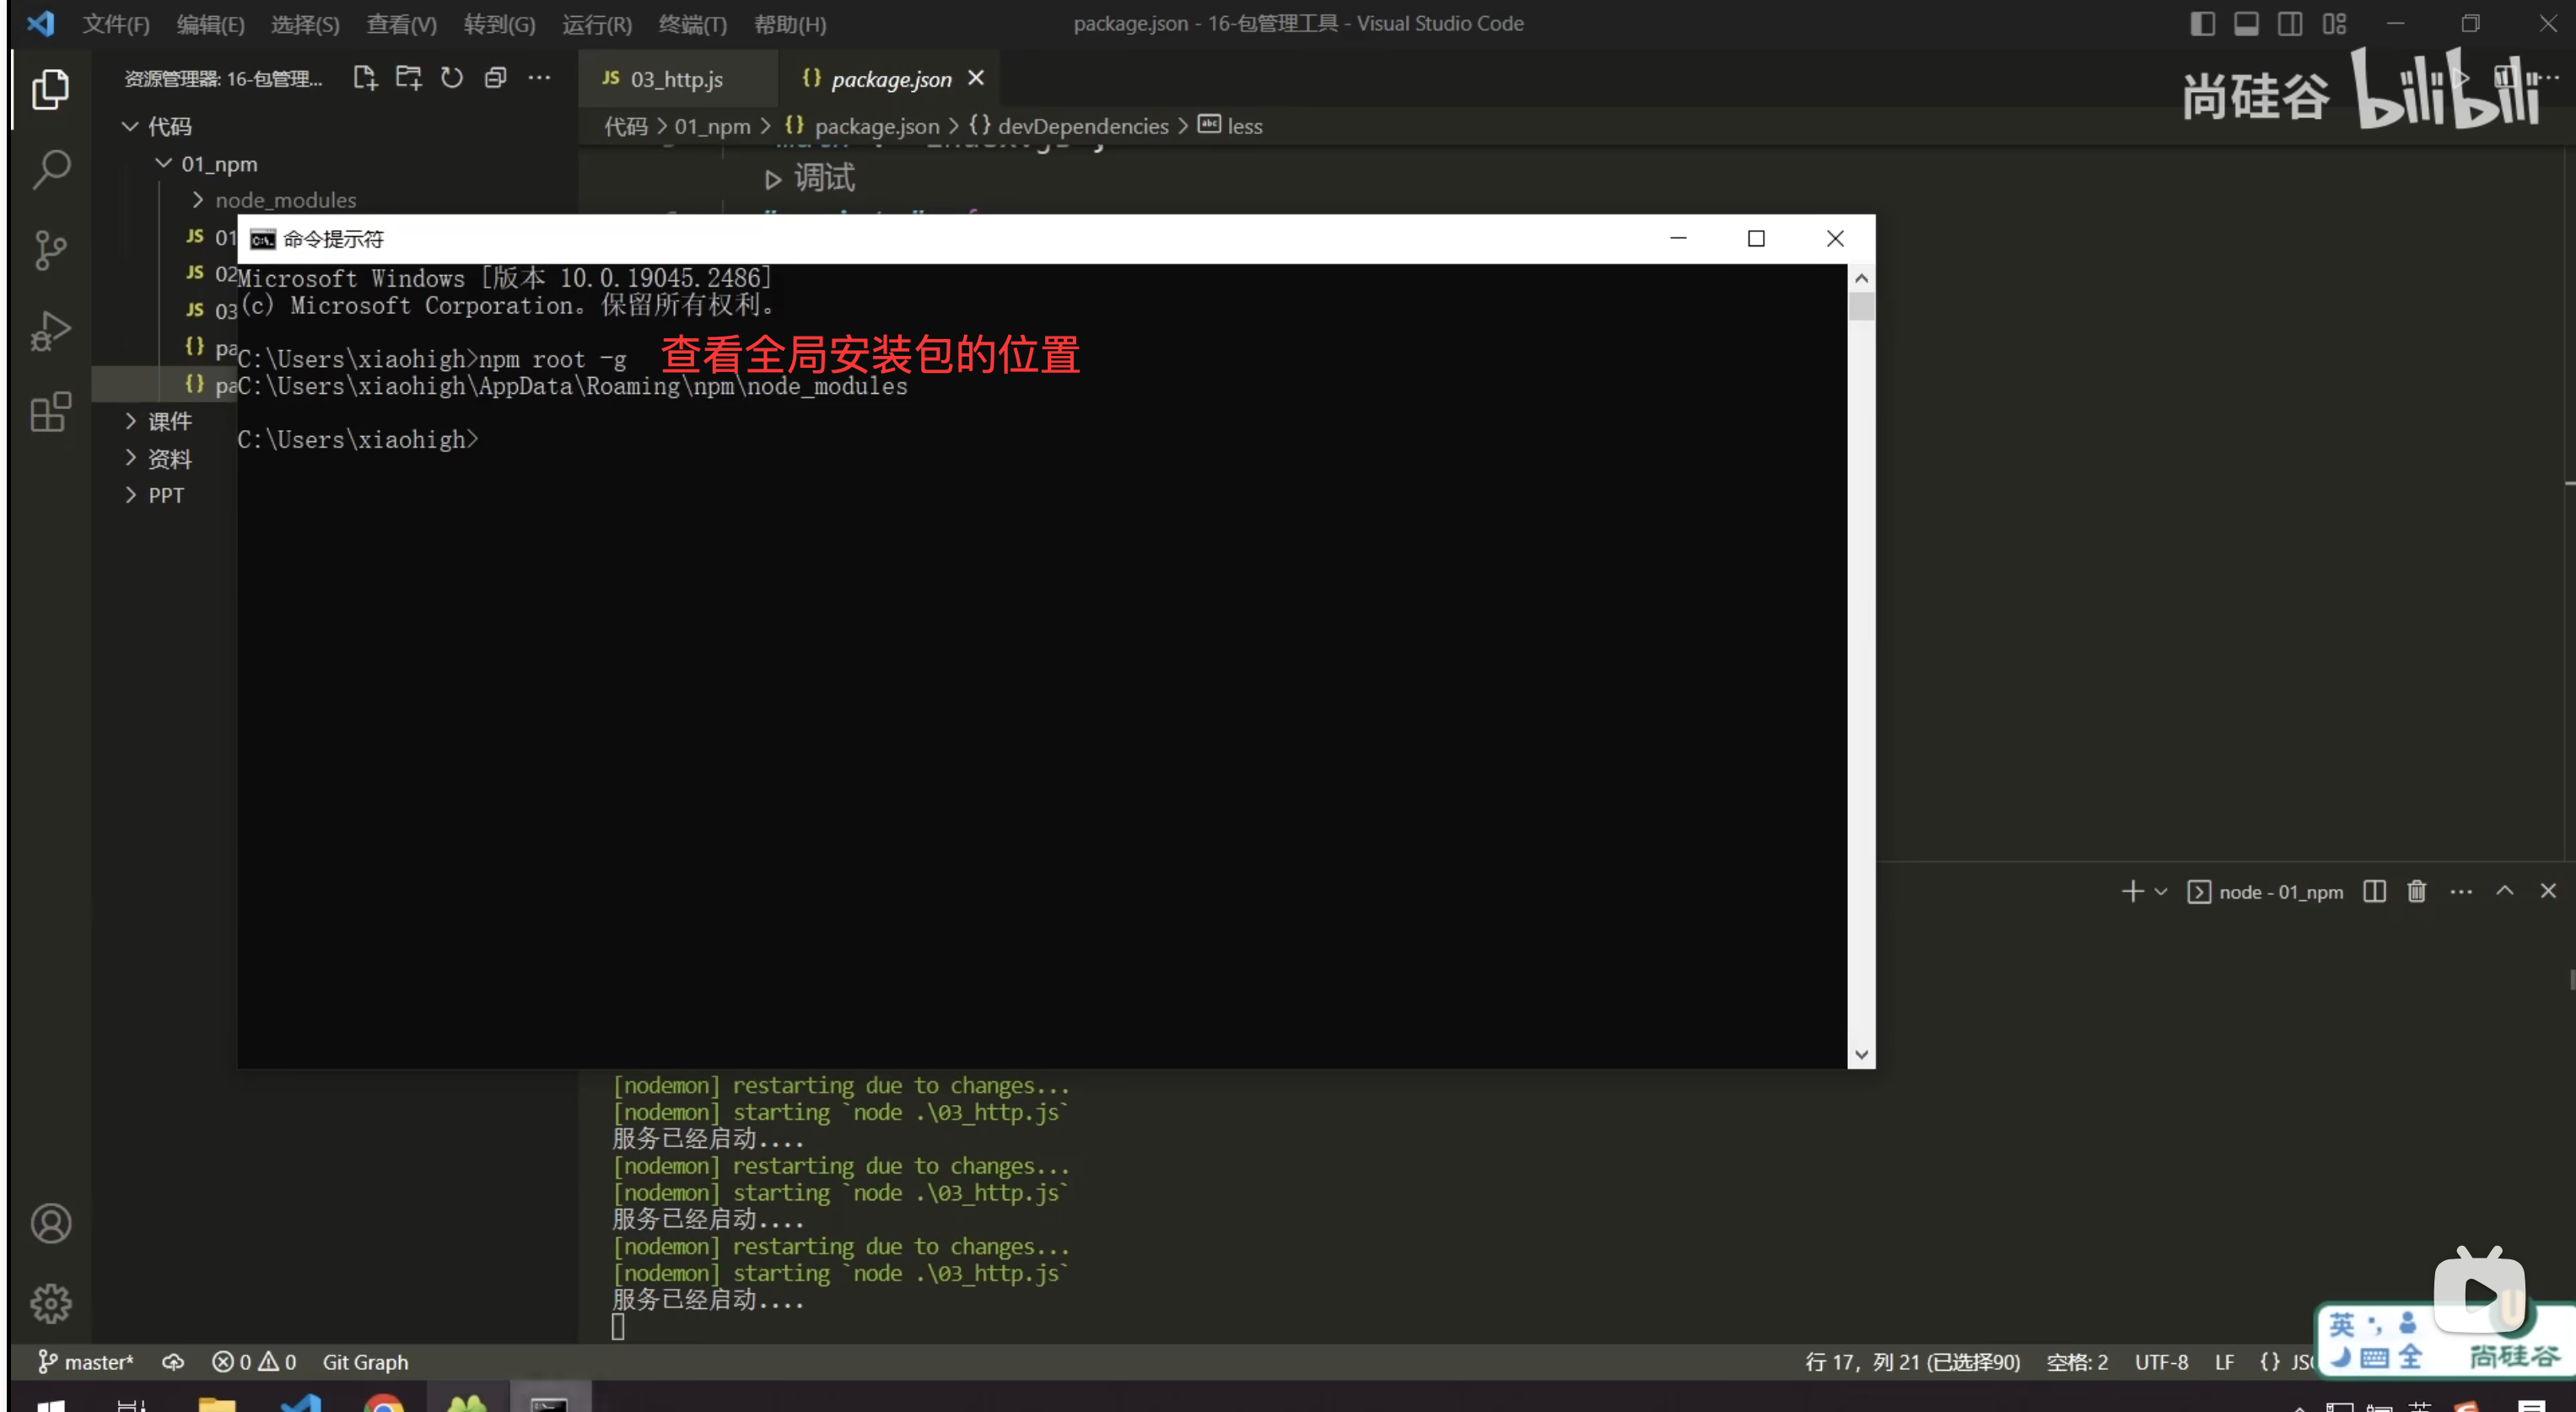Click master branch in status bar
2576x1412 pixels.
(86, 1361)
